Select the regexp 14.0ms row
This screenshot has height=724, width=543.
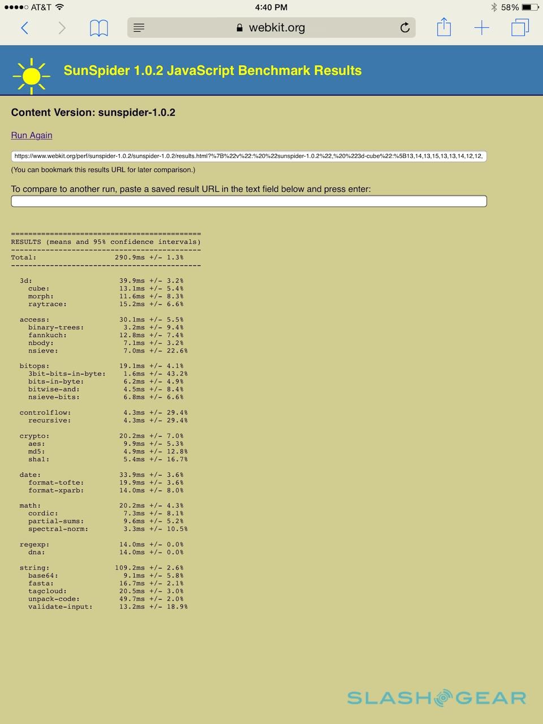(x=101, y=545)
